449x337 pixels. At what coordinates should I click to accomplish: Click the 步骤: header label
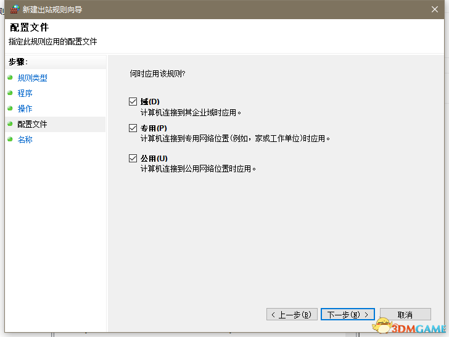18,62
